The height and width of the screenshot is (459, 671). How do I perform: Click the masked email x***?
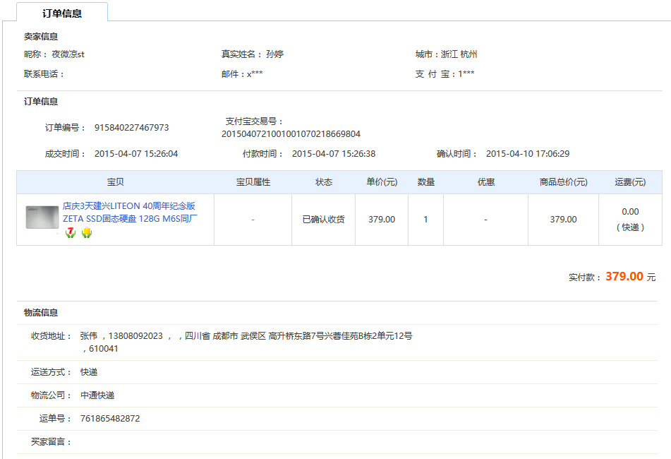[255, 74]
